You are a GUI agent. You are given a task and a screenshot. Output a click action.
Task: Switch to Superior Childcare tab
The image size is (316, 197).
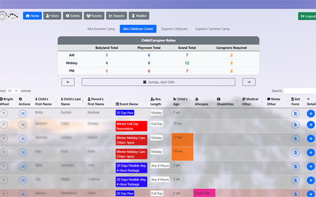click(x=174, y=29)
